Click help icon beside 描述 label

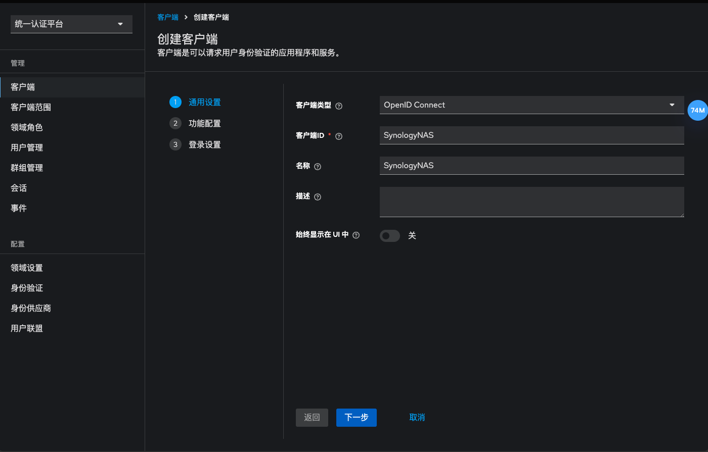(318, 197)
